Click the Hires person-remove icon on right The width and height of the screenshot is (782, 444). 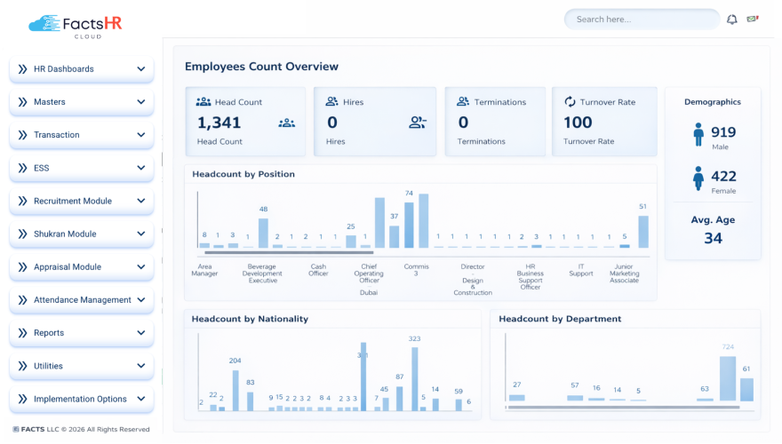(x=418, y=123)
